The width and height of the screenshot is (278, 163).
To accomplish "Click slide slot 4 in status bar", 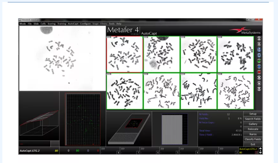I will 189,151.
